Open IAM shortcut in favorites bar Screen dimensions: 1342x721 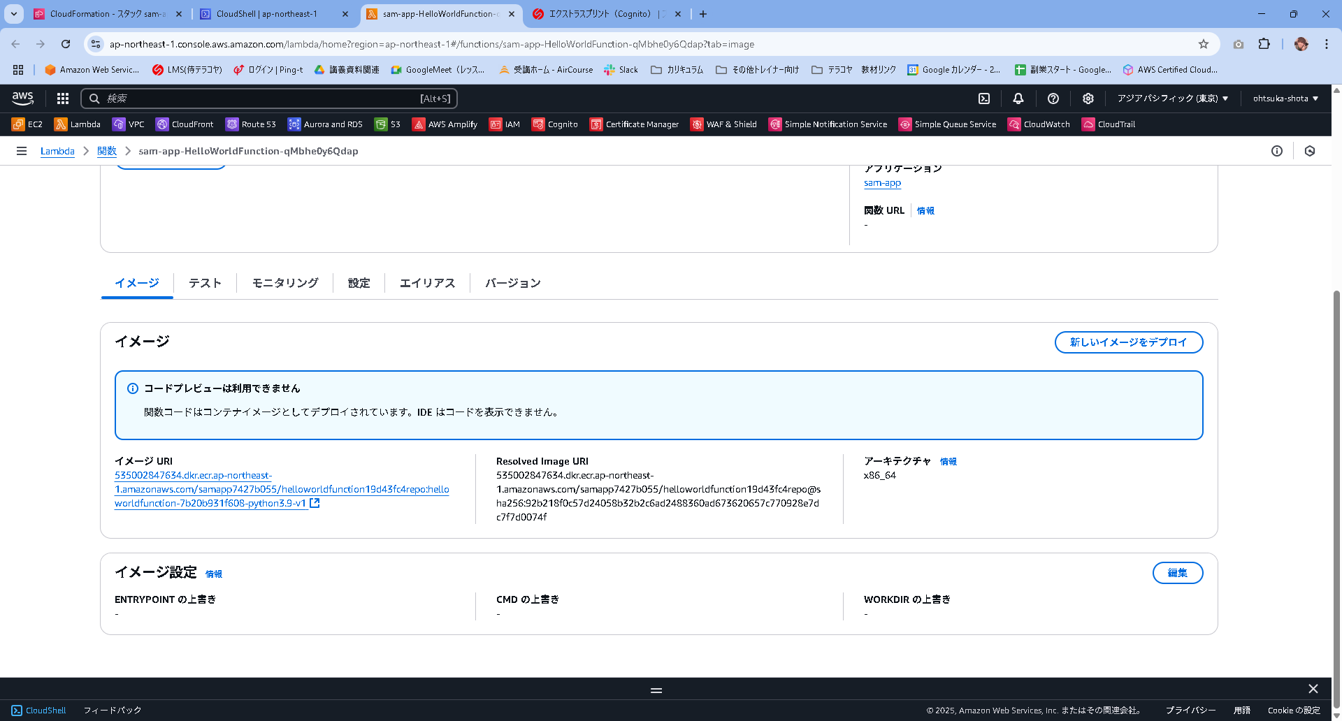(x=505, y=124)
